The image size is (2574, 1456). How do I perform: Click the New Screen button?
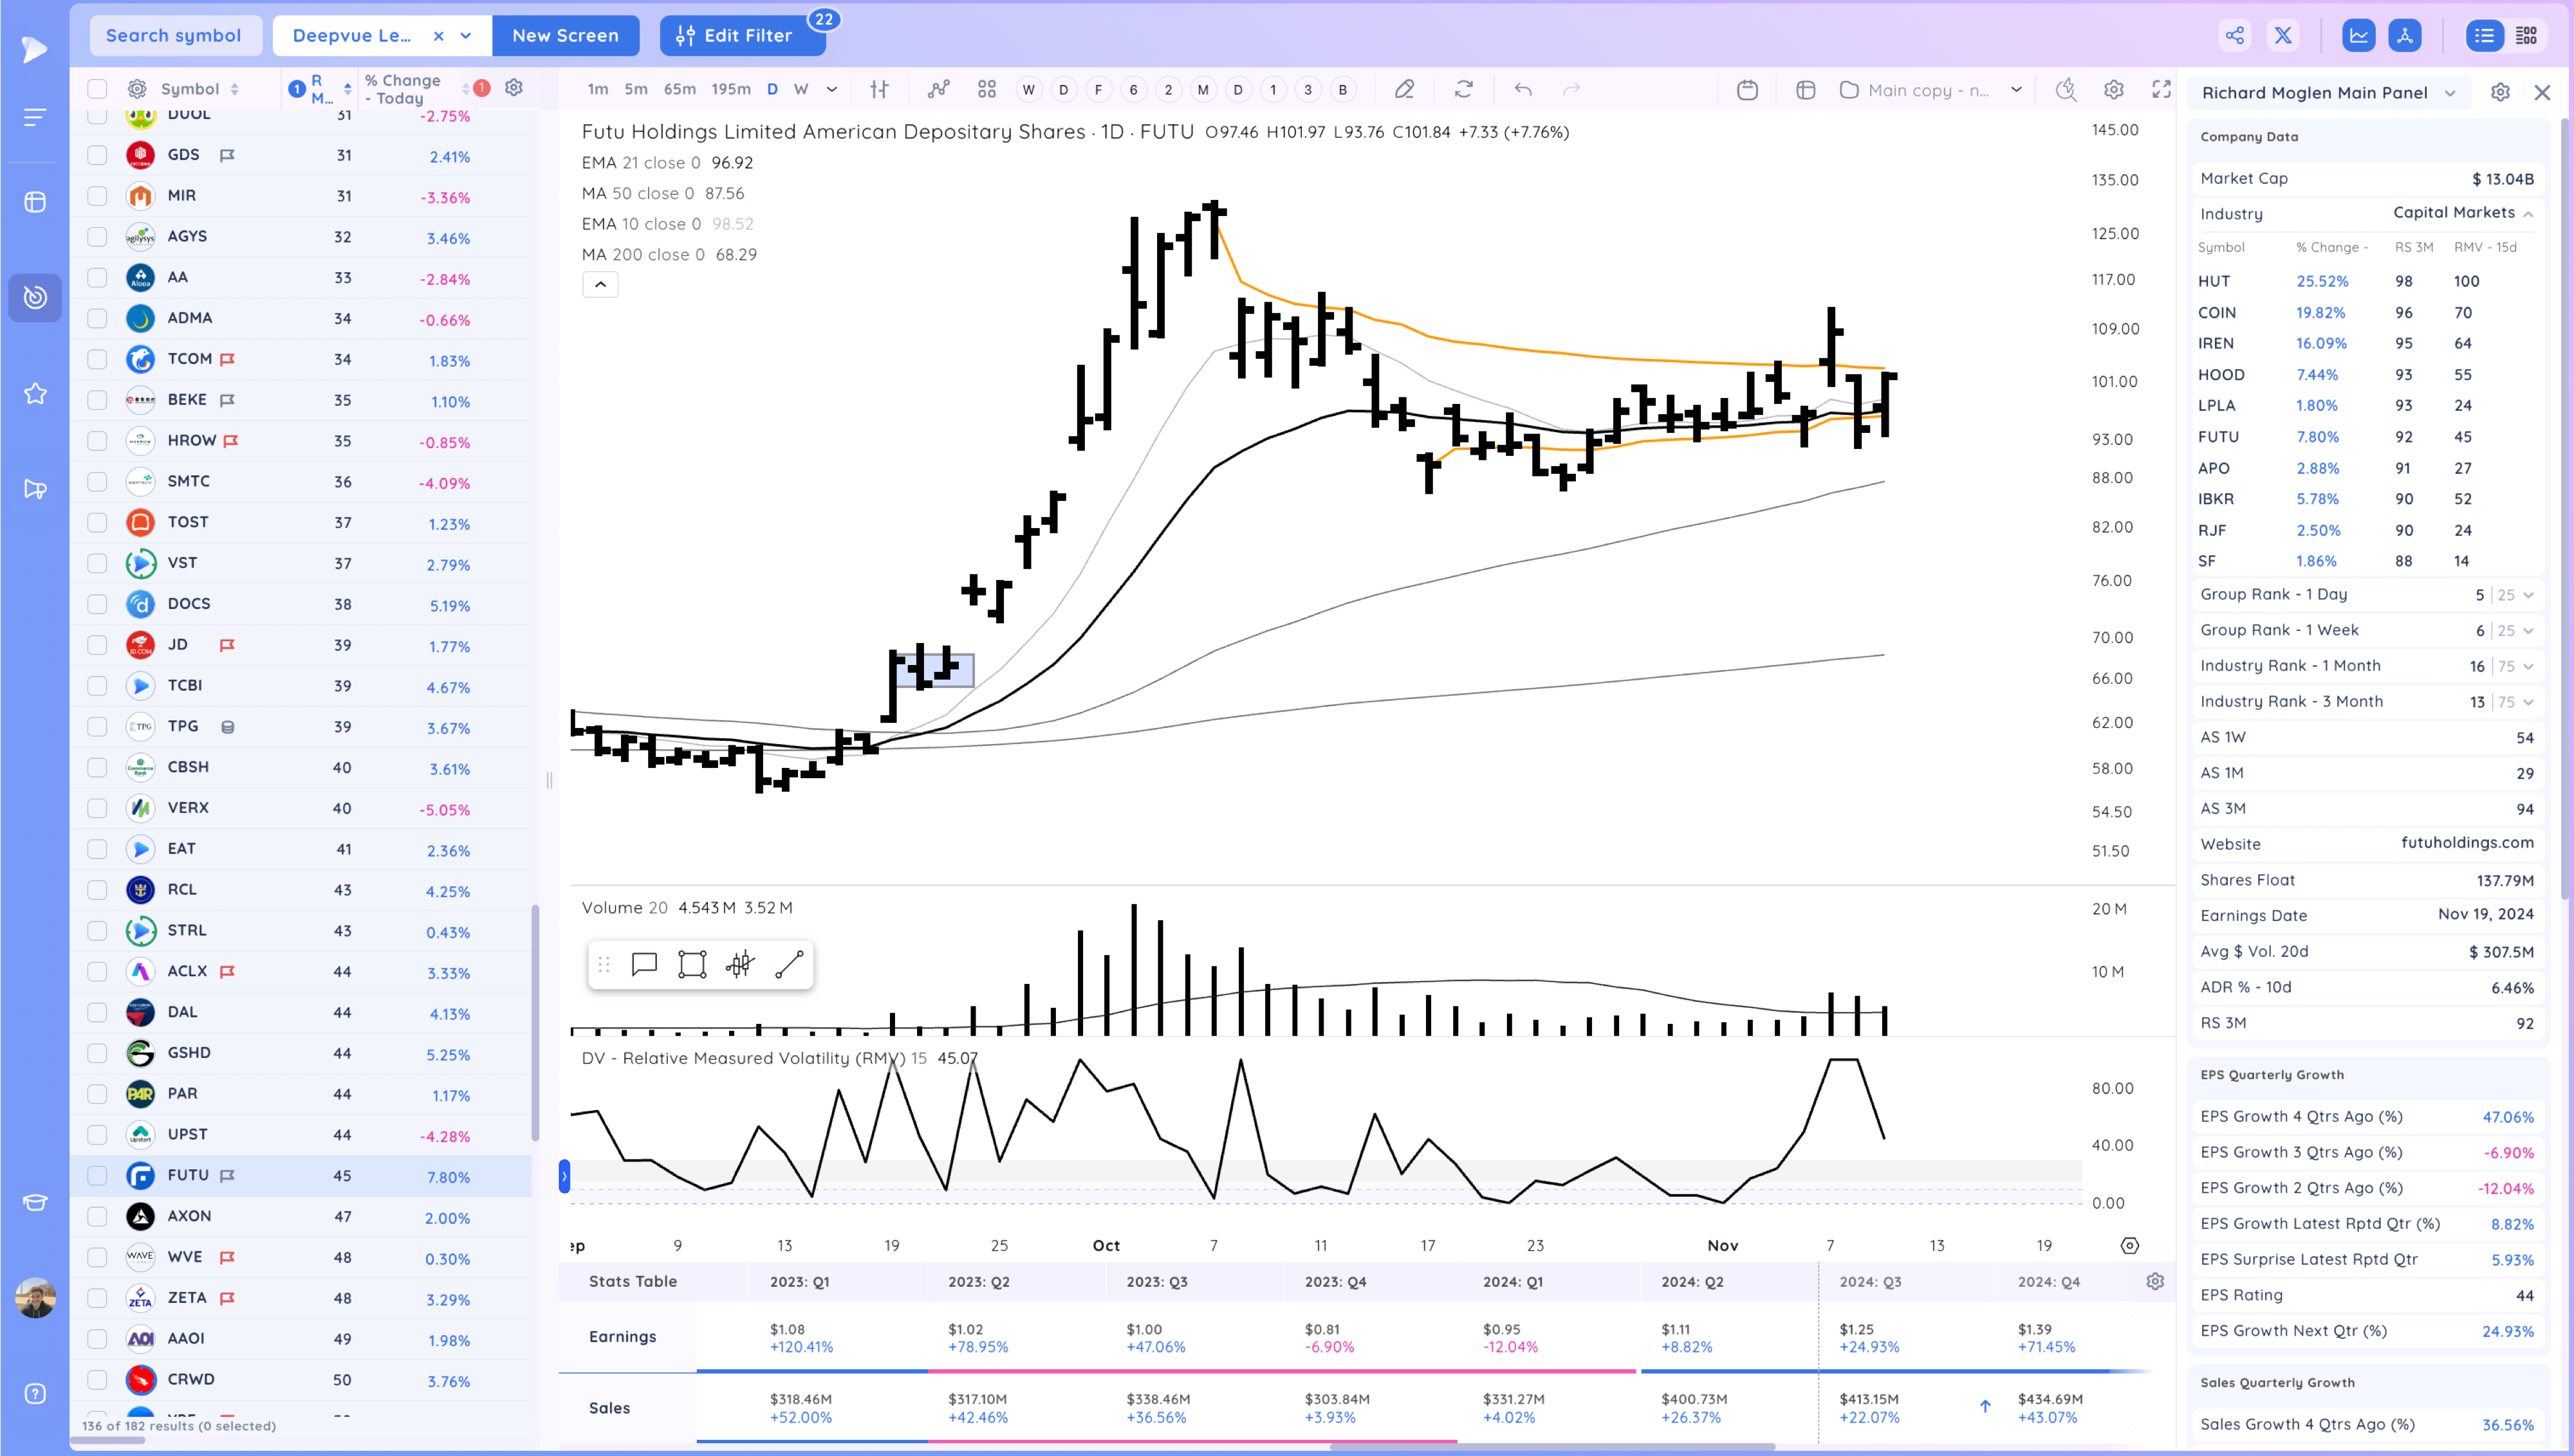pyautogui.click(x=565, y=36)
